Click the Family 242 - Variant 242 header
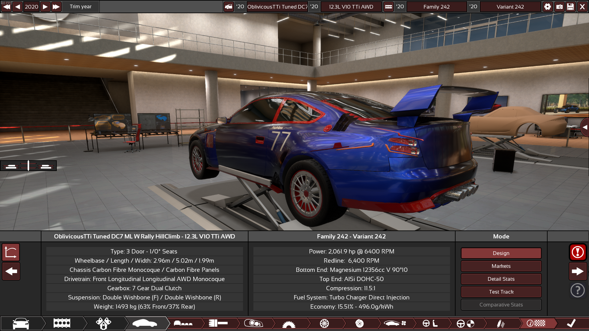The width and height of the screenshot is (589, 331). (x=352, y=236)
